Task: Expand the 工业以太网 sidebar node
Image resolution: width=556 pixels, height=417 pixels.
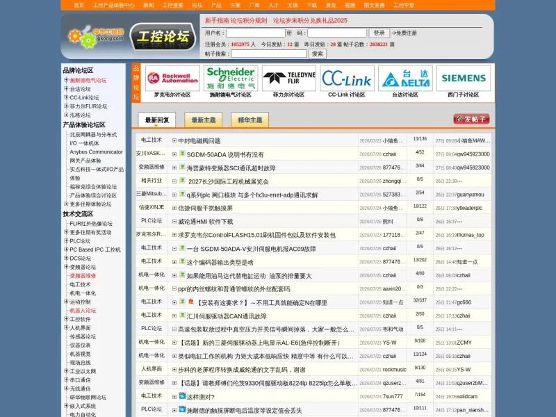Action: (x=66, y=371)
